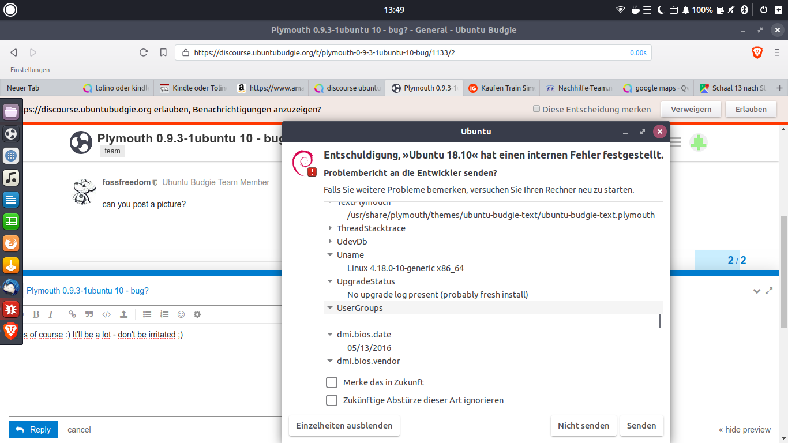The width and height of the screenshot is (788, 443).
Task: Tick 'Diese Entscheidung merken' checkbox
Action: click(536, 109)
